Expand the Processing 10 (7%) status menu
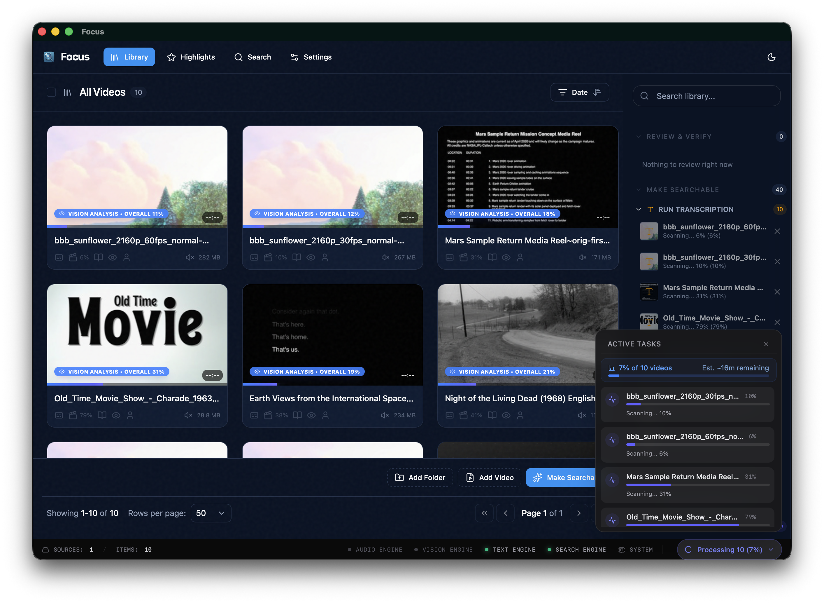Viewport: 824px width, 603px height. [x=729, y=550]
